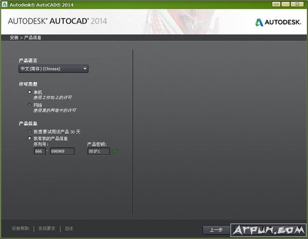
Task: Click the 产品密钥 label
Action: pyautogui.click(x=97, y=144)
